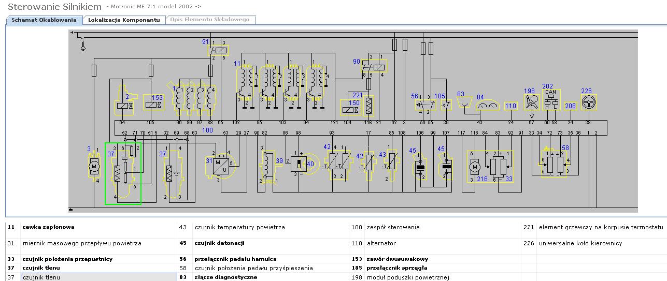Select throttle position sensor 33 symbol

[x=499, y=166]
